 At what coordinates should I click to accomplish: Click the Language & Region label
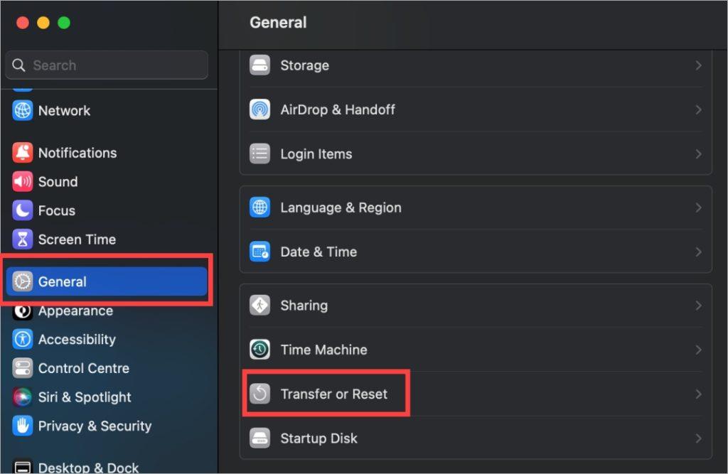[x=341, y=208]
